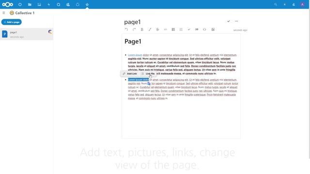This screenshot has width=310, height=174.
Task: Click the Undo toolbar icon
Action: (126, 29)
